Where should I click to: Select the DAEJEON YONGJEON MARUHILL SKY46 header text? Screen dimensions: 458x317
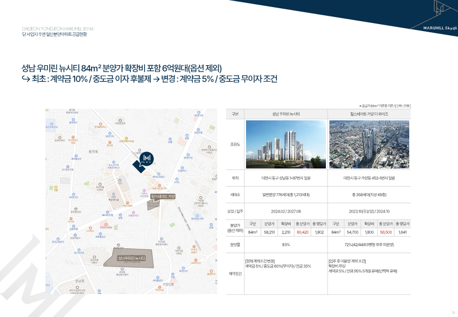[58, 29]
